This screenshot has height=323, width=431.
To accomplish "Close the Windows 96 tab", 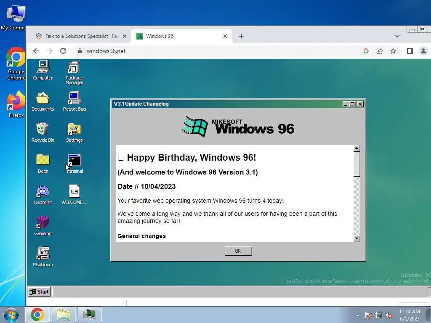I will pos(225,36).
